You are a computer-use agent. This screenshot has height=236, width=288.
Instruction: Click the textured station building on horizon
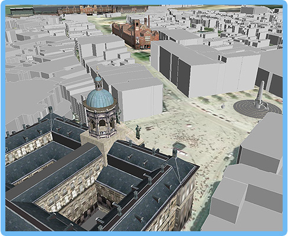point(102,9)
